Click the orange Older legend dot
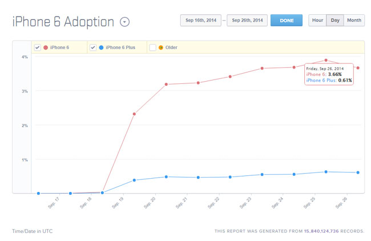Viewport: 371px width, 241px height. click(x=160, y=47)
